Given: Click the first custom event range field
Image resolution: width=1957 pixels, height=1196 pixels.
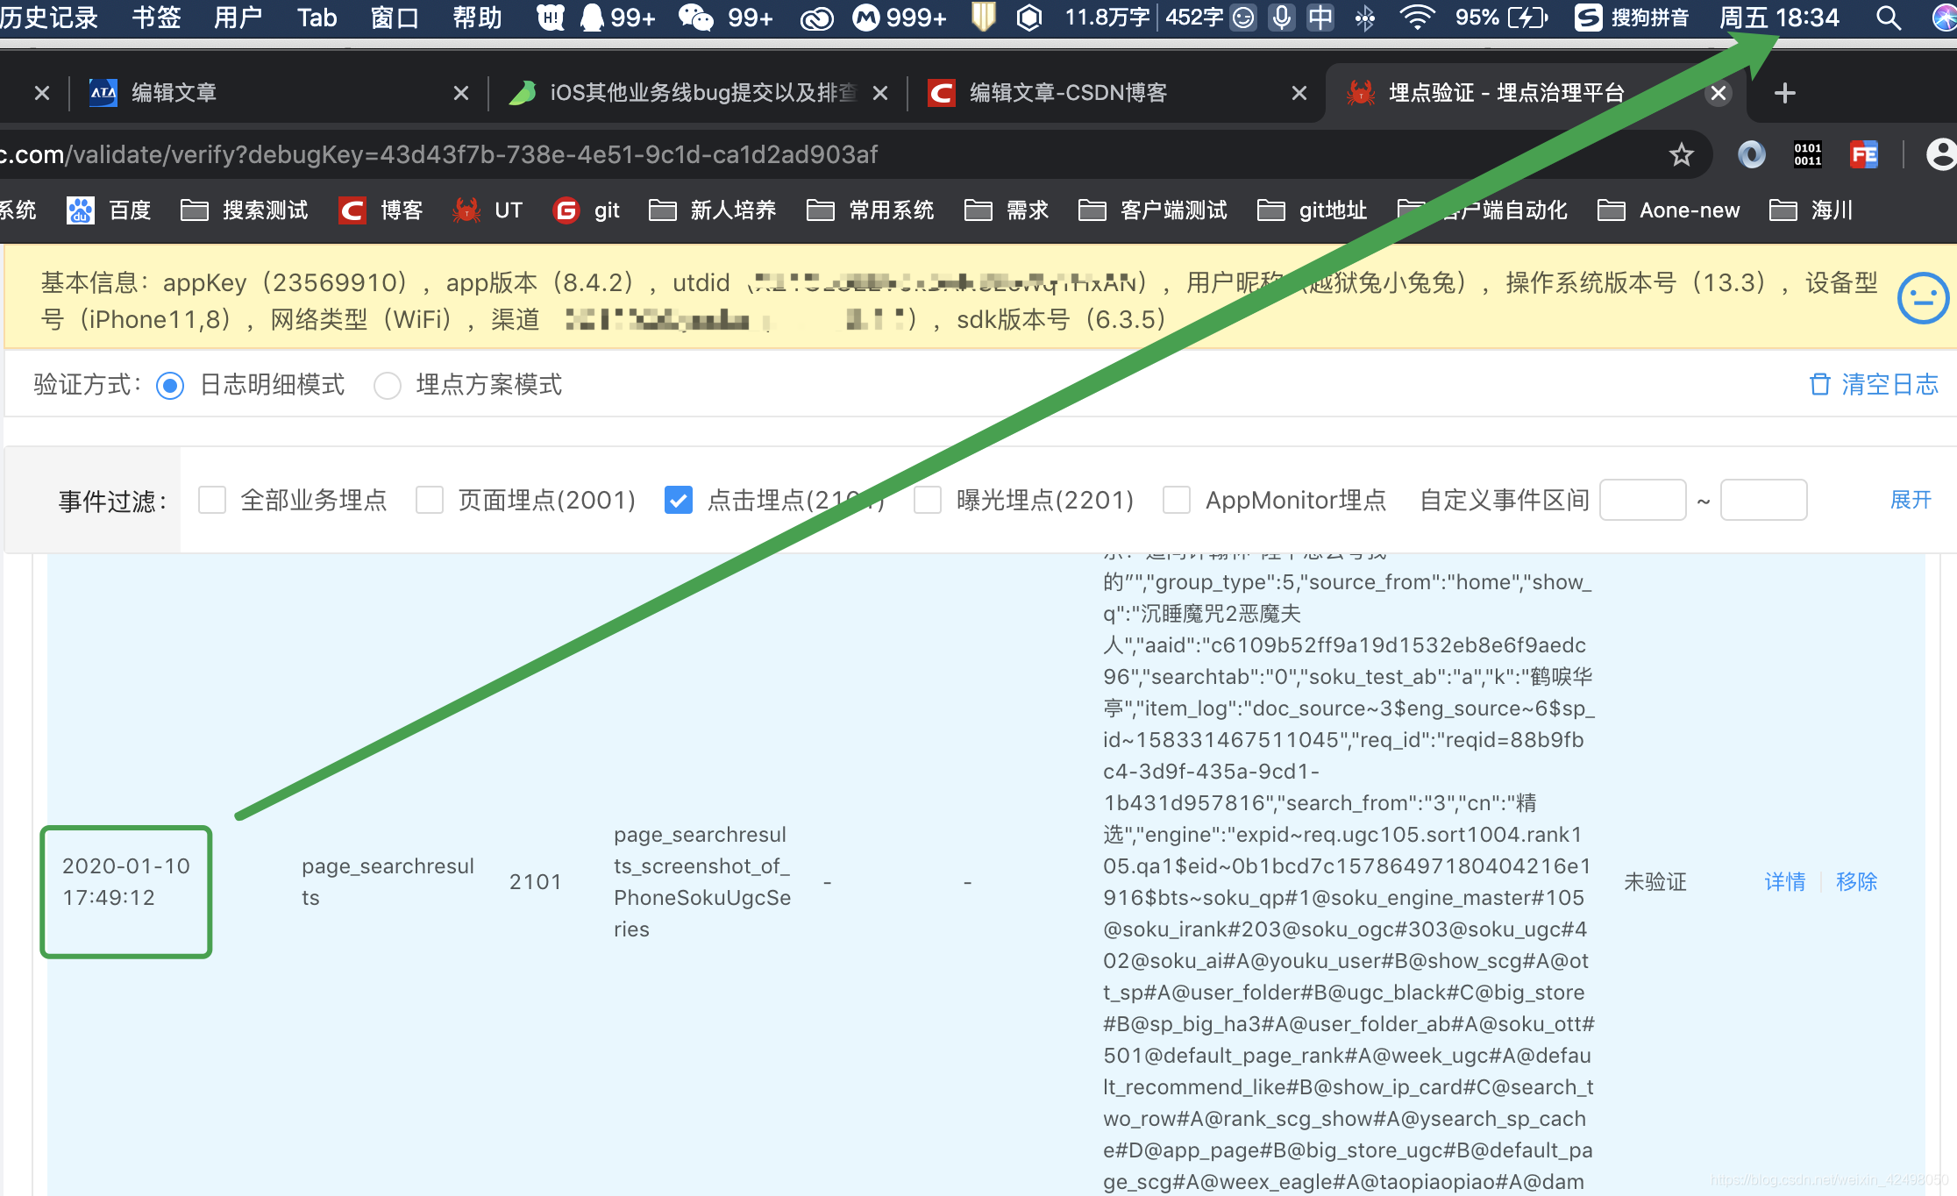Looking at the screenshot, I should click(x=1642, y=500).
